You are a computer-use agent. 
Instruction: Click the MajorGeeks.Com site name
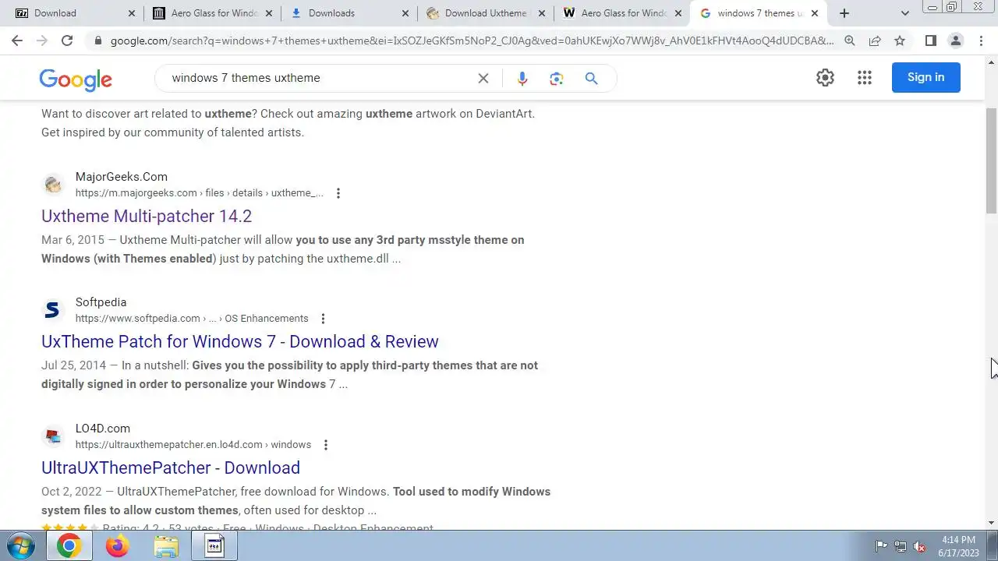pos(122,177)
